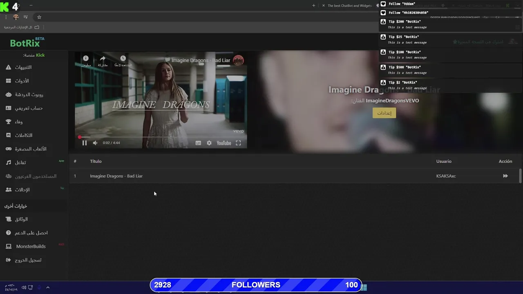Click the page vertical scrollbar
The image size is (523, 294).
[x=520, y=176]
